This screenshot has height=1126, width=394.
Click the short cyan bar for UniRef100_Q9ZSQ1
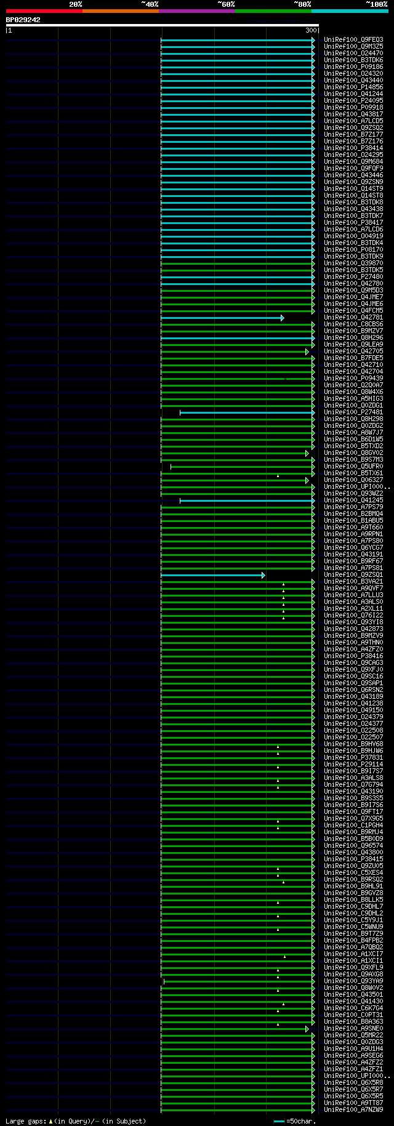213,575
